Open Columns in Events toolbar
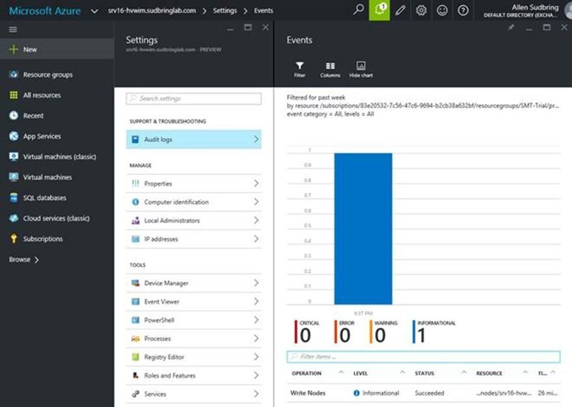 (x=330, y=69)
